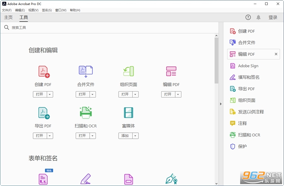This screenshot has height=186, width=284.
Task: Open the 窗口(W) menu
Action: pyautogui.click(x=61, y=10)
